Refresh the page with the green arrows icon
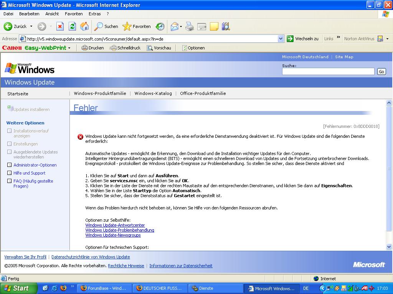This screenshot has height=294, width=393. coord(72,26)
